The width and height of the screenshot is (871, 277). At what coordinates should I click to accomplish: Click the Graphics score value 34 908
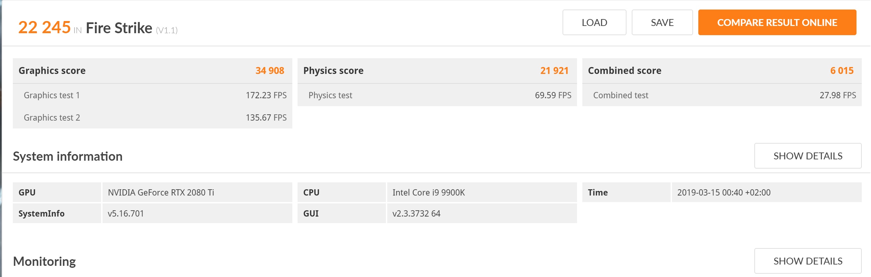[x=270, y=70]
